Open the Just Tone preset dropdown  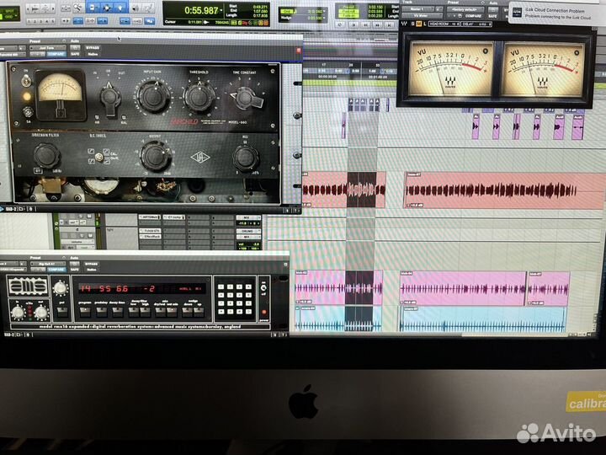(x=47, y=47)
